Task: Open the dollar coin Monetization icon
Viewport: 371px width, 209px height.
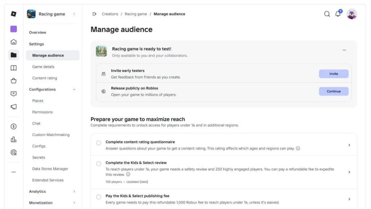Action: pyautogui.click(x=13, y=126)
